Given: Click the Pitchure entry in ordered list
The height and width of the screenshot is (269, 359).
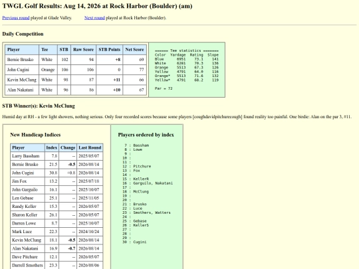Looking at the screenshot, I should [142, 166].
